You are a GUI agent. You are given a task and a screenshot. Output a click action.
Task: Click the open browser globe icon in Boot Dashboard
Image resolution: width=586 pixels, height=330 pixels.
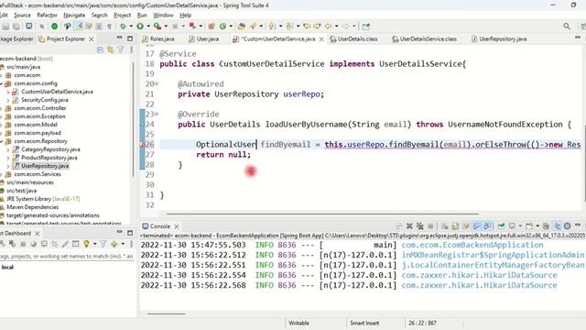[x=34, y=244]
